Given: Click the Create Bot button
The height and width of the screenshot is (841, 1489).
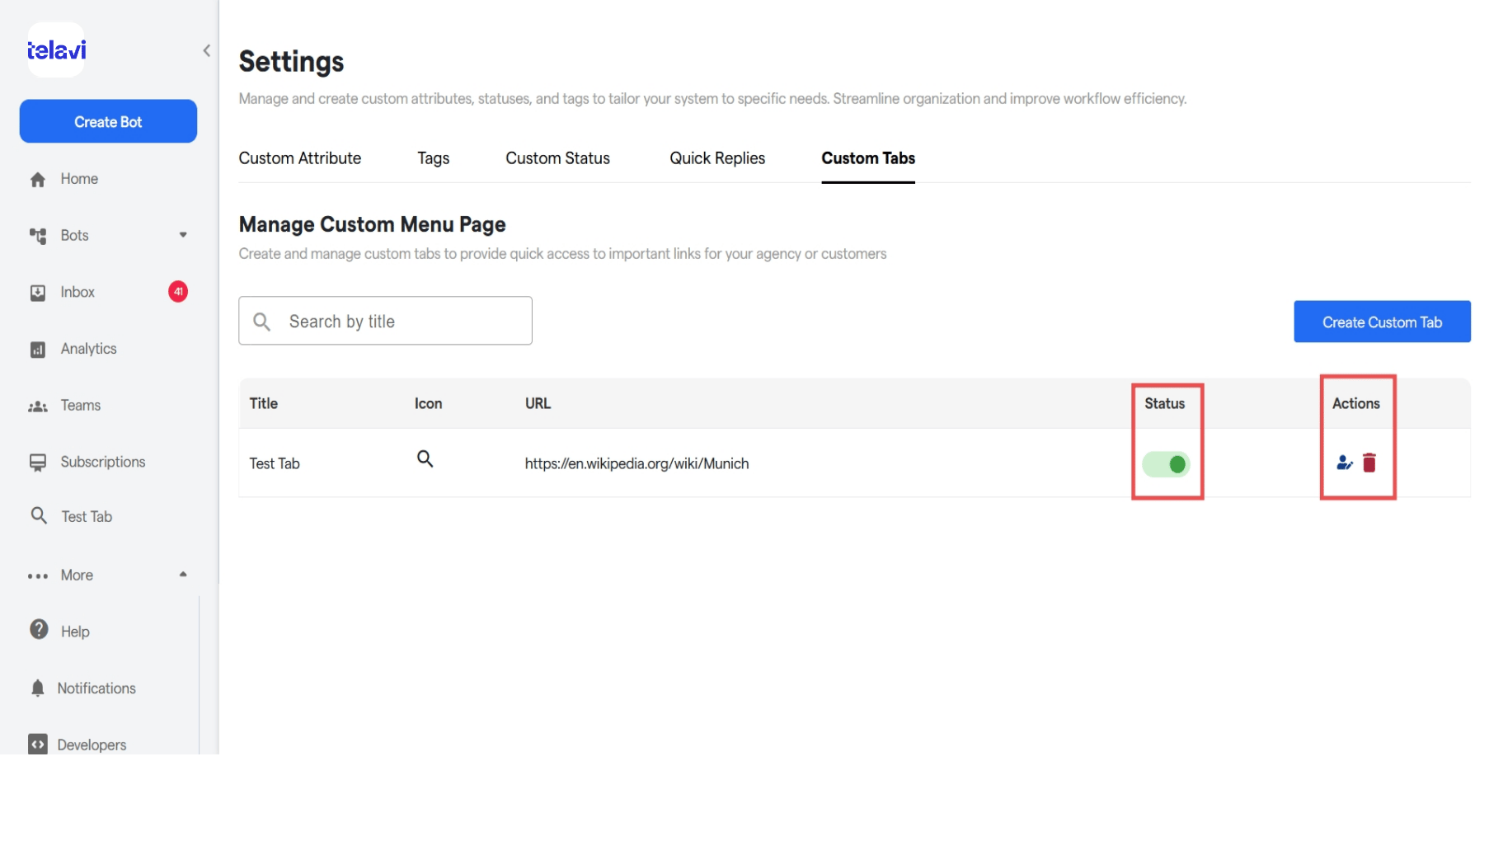Looking at the screenshot, I should click(108, 121).
